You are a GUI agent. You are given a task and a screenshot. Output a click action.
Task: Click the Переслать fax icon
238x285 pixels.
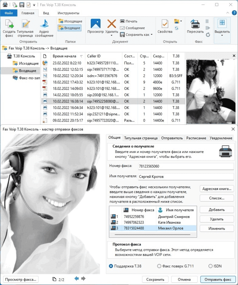click(x=195, y=24)
